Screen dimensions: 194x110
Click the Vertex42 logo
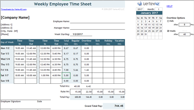(x=148, y=4)
